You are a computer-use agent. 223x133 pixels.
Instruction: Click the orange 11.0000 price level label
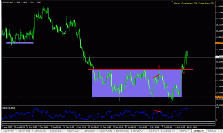[219, 97]
